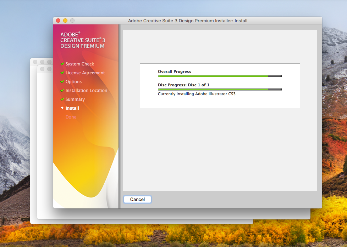Click the disabled zoom button of installer window
Image resolution: width=347 pixels, height=247 pixels.
point(72,21)
